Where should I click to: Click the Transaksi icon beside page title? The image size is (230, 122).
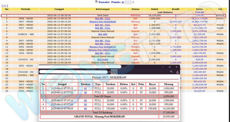(x=96, y=2)
